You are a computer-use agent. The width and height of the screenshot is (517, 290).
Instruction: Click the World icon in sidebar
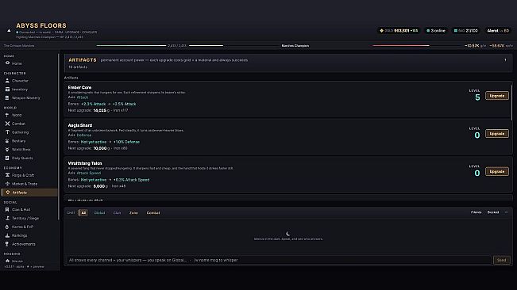(7, 115)
